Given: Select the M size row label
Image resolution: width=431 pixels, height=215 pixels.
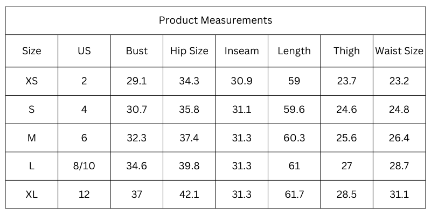Looking at the screenshot, I should coord(31,138).
